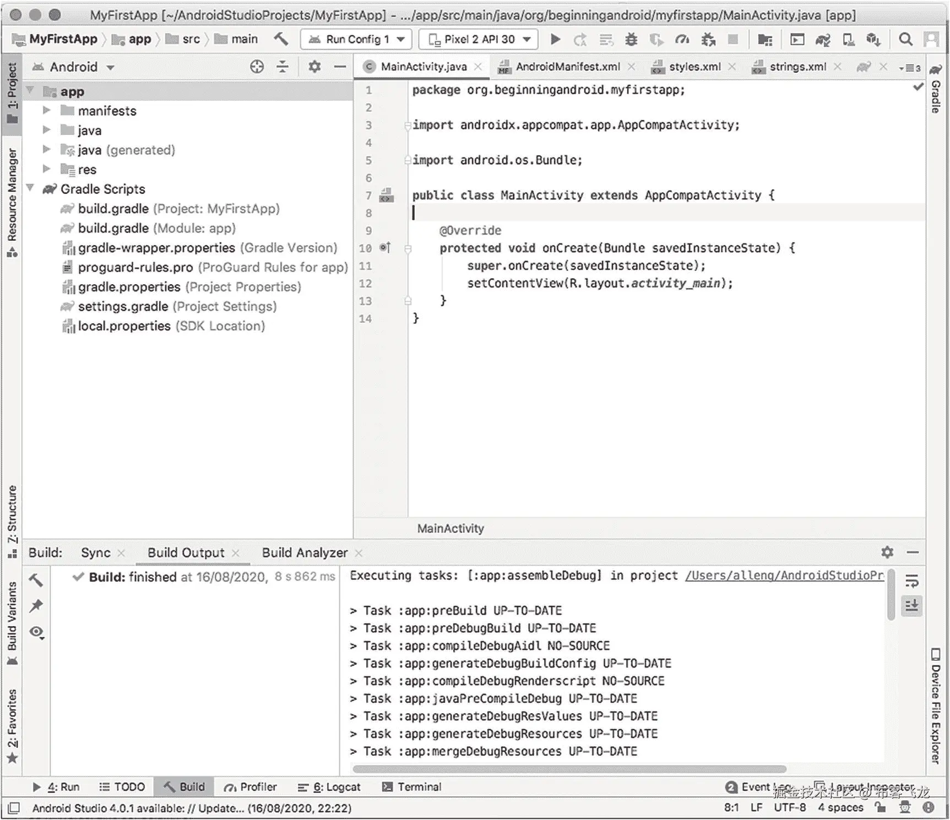Open Build panel gear settings
This screenshot has height=820, width=950.
pos(887,552)
